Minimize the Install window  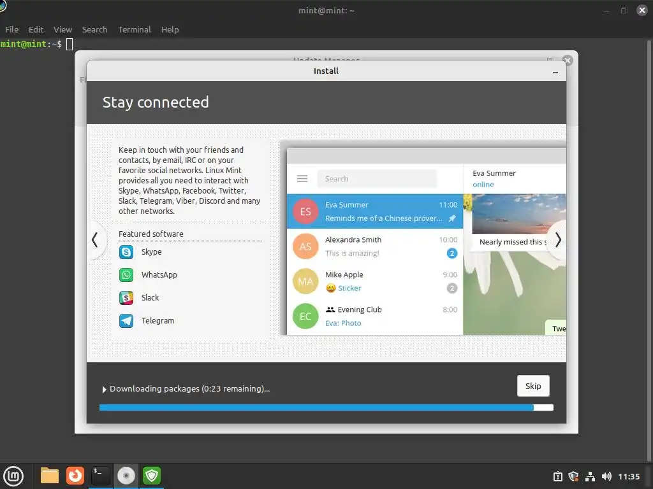pyautogui.click(x=555, y=72)
